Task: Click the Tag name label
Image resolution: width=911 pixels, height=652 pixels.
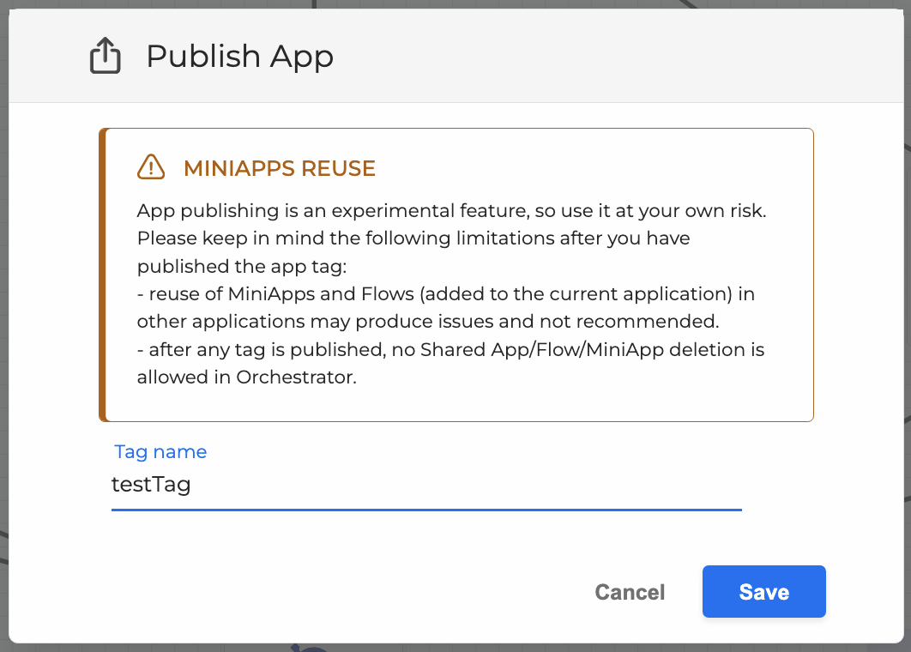Action: pyautogui.click(x=160, y=451)
